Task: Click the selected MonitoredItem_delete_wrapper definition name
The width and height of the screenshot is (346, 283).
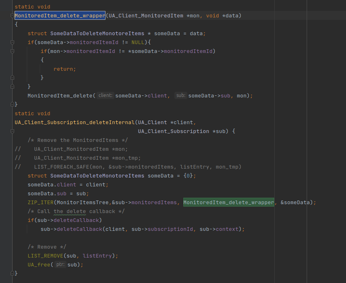Action: (60, 16)
